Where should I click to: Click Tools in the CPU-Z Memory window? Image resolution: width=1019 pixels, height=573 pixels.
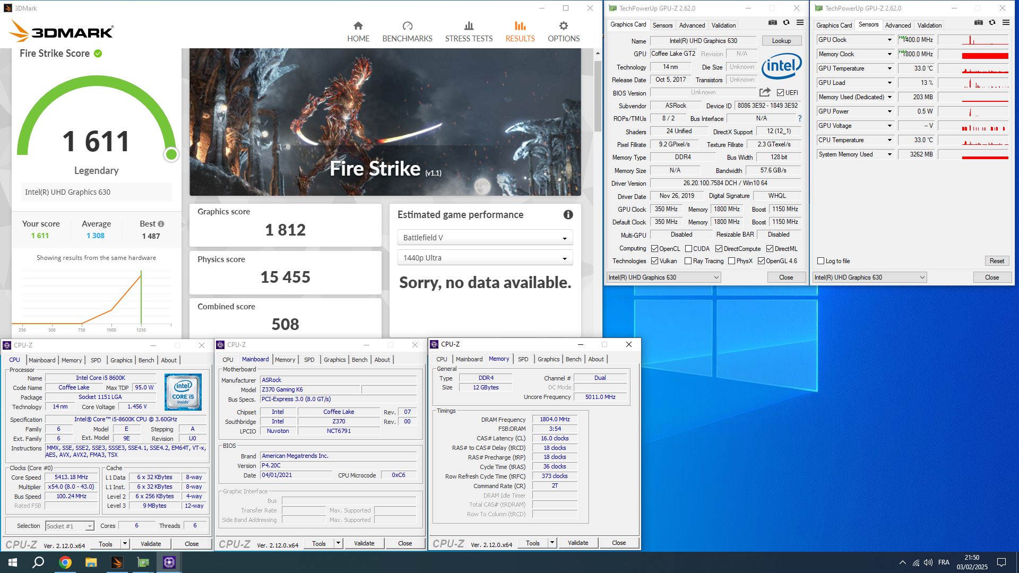point(532,543)
